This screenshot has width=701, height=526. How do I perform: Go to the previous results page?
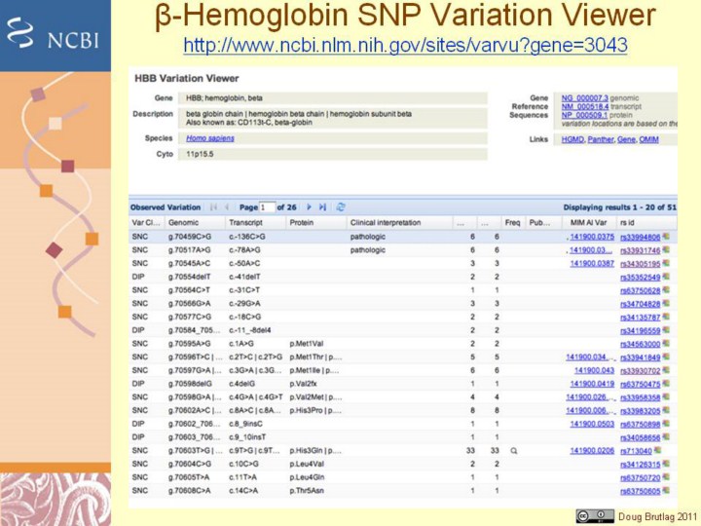pos(227,207)
